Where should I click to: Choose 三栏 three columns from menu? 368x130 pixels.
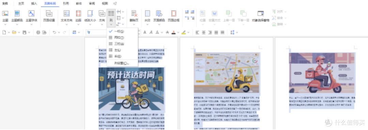point(122,44)
